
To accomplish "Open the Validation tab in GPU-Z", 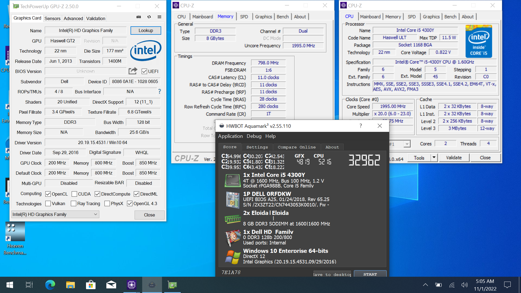I will (96, 18).
